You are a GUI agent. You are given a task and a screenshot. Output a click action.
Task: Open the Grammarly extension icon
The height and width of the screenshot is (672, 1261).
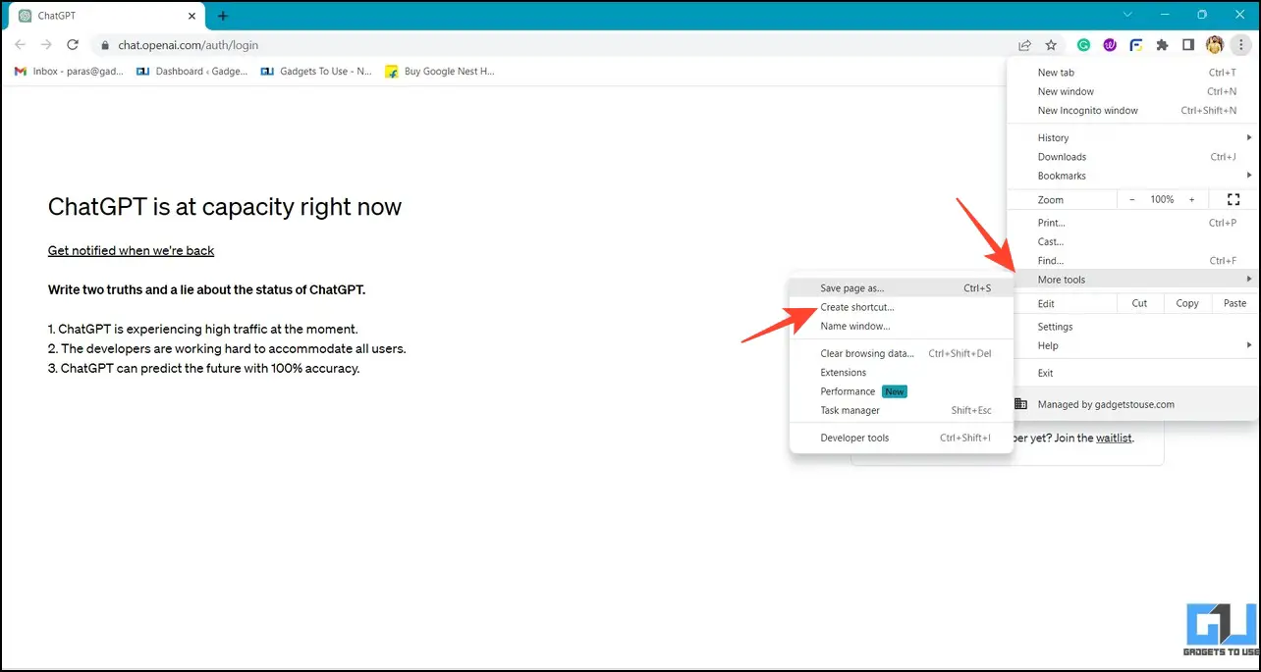tap(1084, 45)
